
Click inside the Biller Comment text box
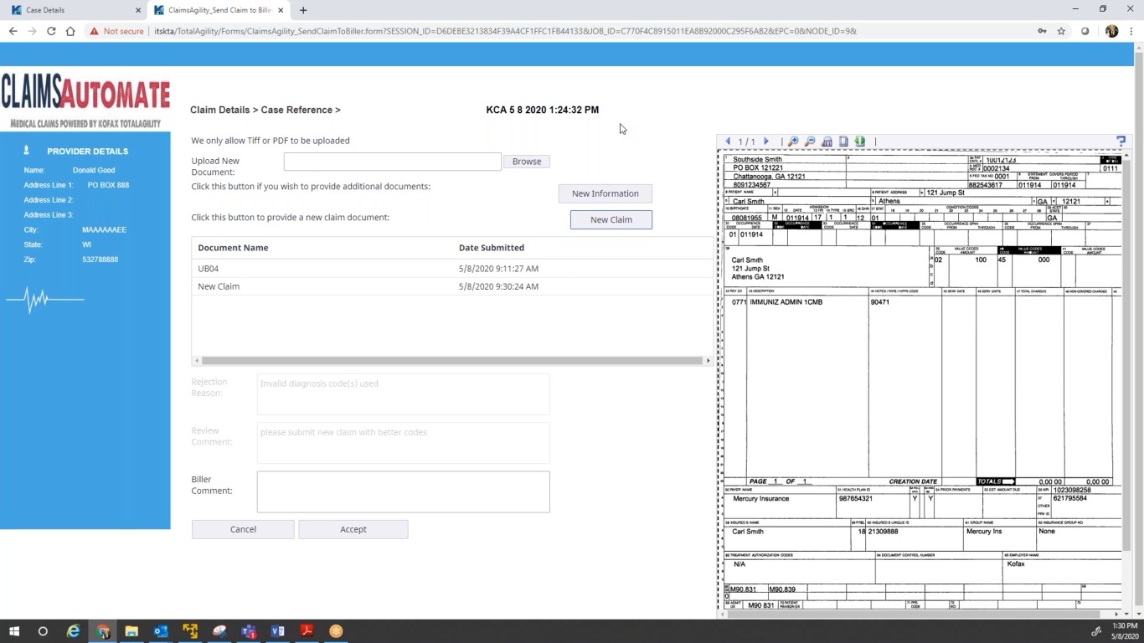tap(403, 491)
